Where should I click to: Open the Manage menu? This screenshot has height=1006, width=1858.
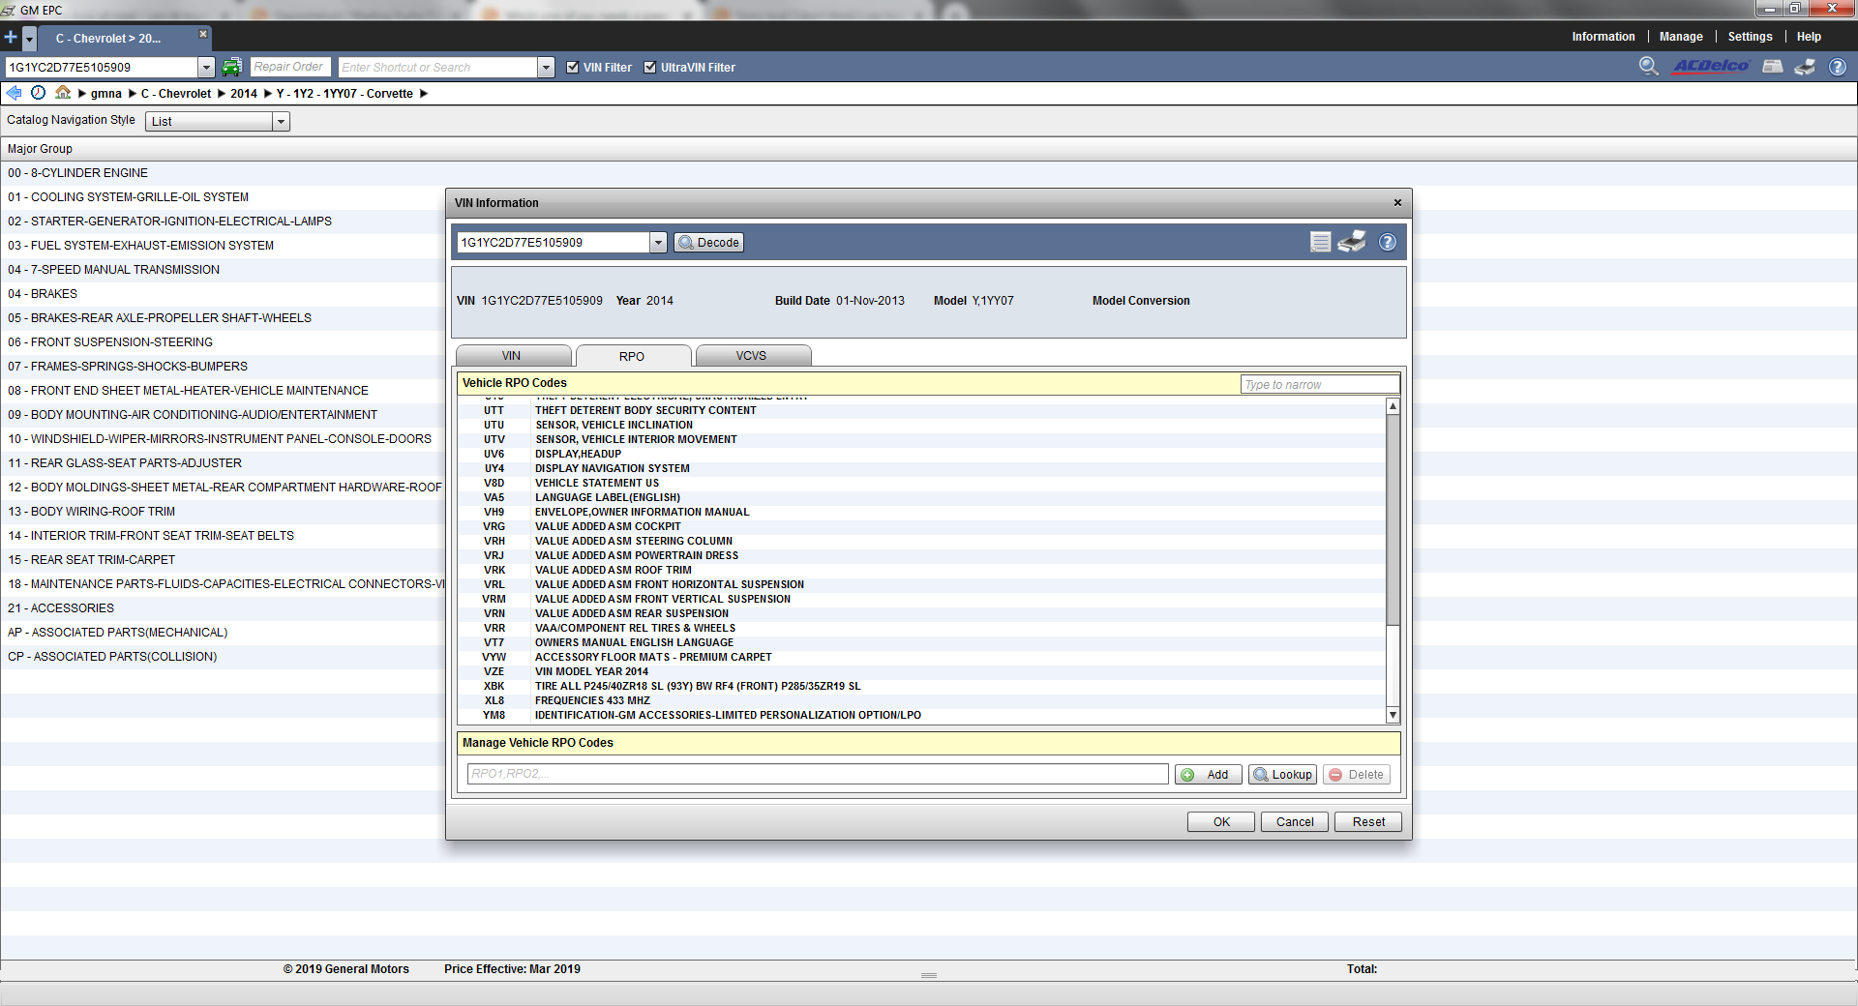tap(1681, 37)
